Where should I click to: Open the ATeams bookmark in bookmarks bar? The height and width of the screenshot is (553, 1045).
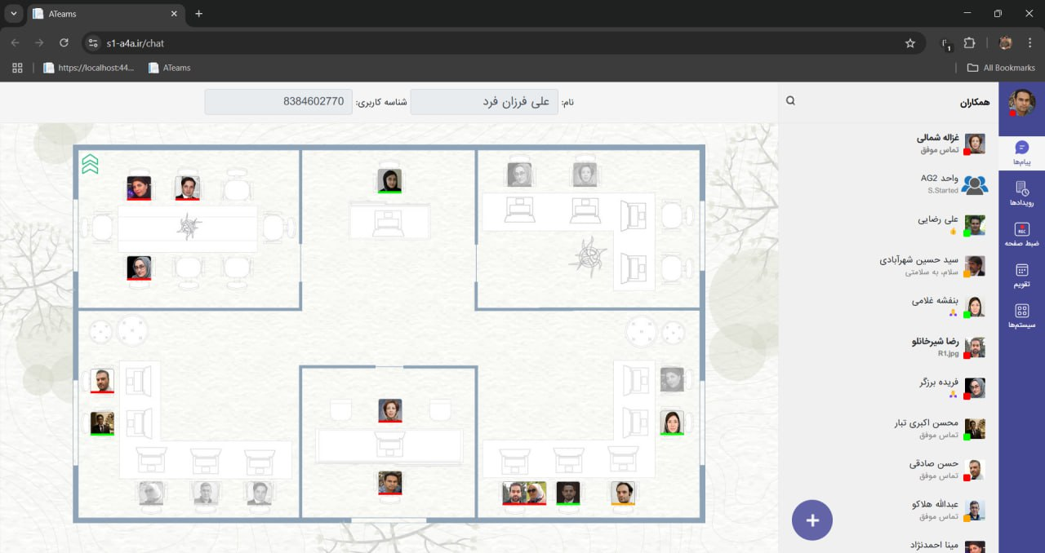(x=169, y=68)
